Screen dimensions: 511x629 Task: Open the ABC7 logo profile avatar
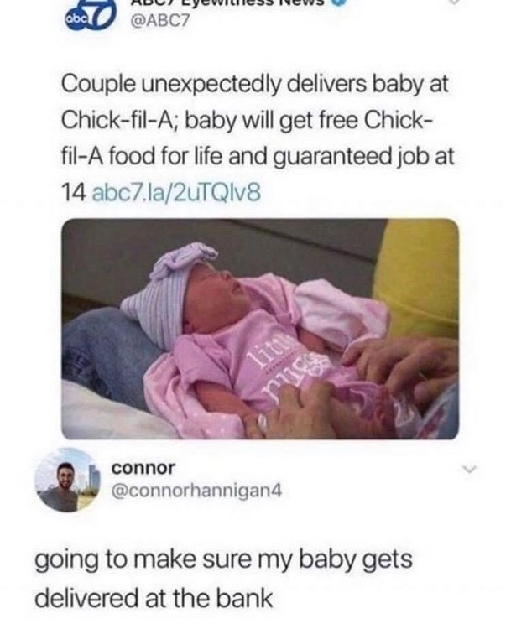pos(91,17)
